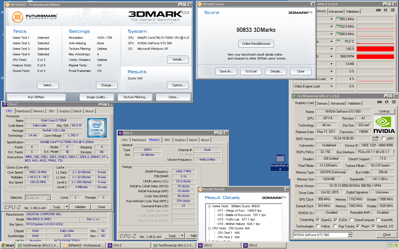Viewport: 399px width, 249px height.
Task: Click the Futuremark Corporation logo in 3DMark03
Action: [x=35, y=17]
